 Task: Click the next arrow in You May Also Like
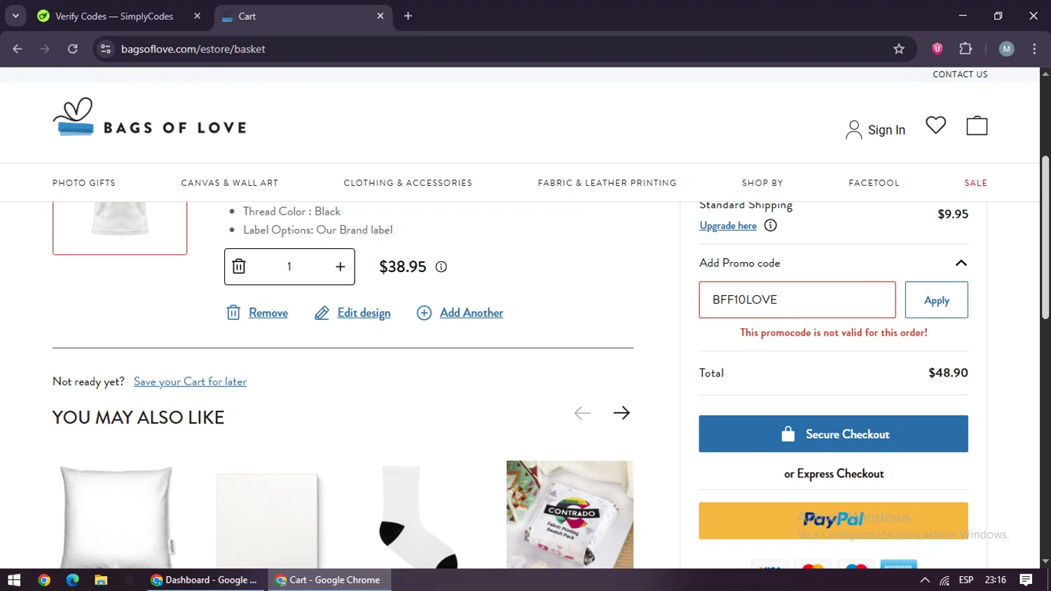(621, 413)
